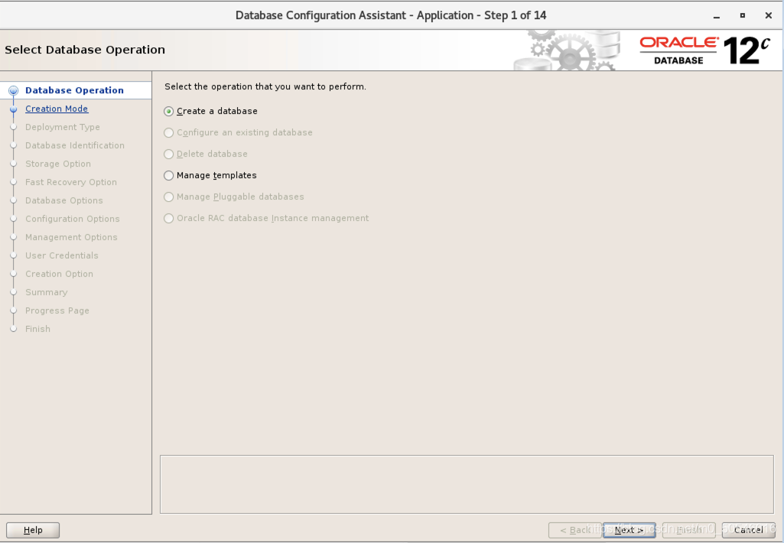Image resolution: width=784 pixels, height=543 pixels.
Task: Pick the Delete database radio button
Action: [168, 154]
